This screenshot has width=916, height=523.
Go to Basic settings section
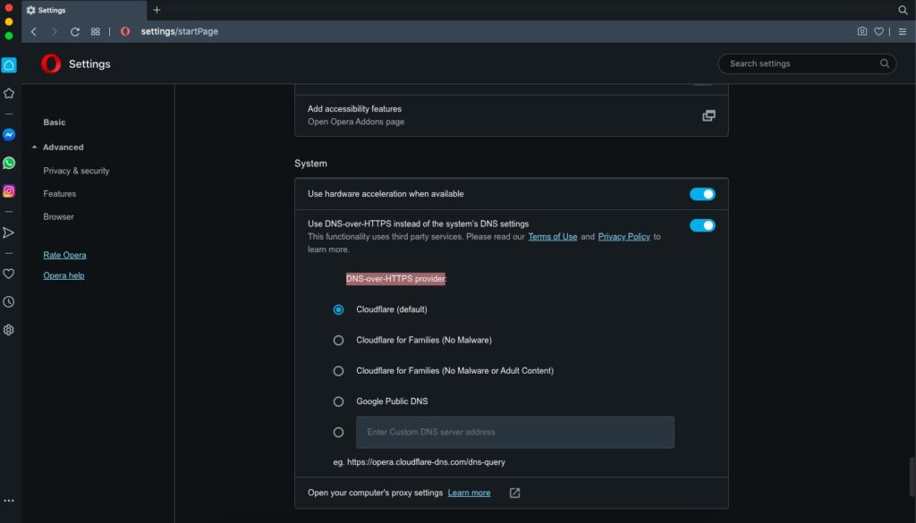54,122
